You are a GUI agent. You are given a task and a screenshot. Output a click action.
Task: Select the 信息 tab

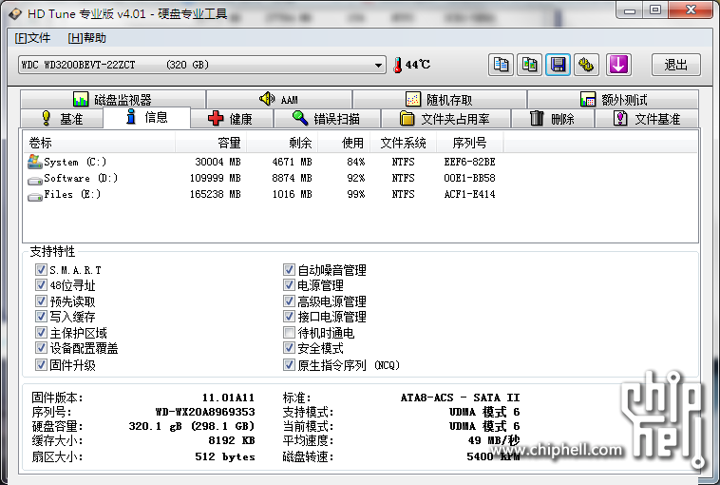(147, 118)
